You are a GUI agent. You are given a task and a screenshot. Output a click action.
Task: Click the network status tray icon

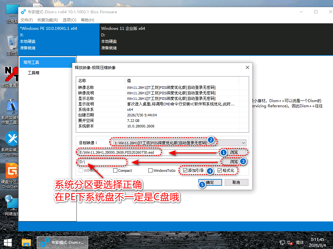tap(282, 243)
